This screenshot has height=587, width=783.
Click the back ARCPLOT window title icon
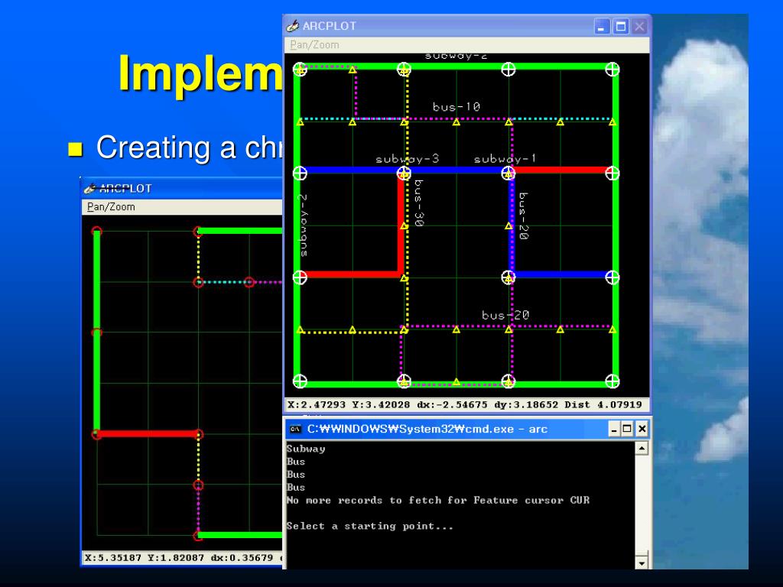coord(90,188)
